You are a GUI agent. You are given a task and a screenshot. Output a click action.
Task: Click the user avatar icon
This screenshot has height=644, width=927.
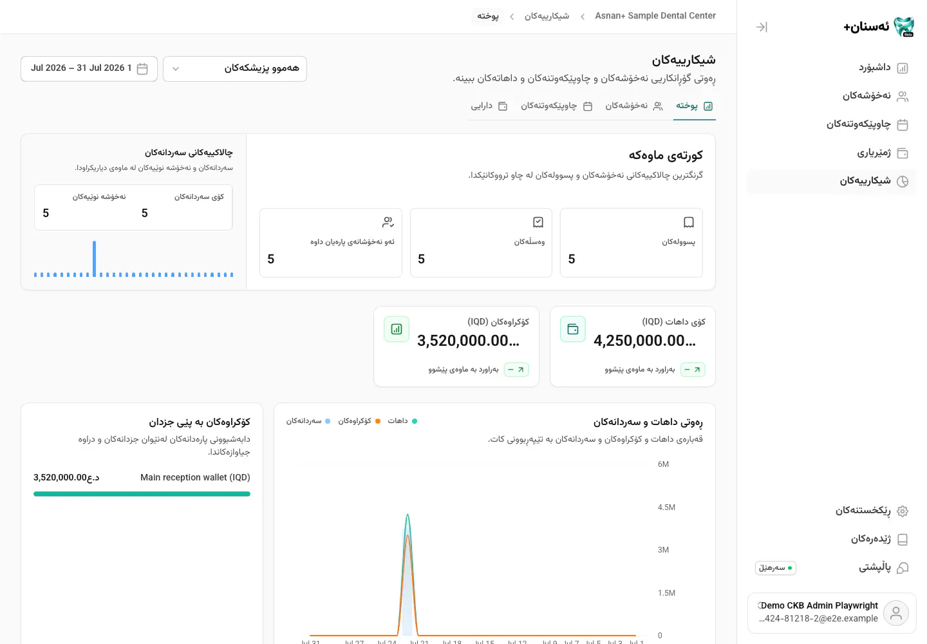click(896, 613)
